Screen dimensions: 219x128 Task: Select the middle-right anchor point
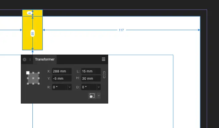[39, 78]
